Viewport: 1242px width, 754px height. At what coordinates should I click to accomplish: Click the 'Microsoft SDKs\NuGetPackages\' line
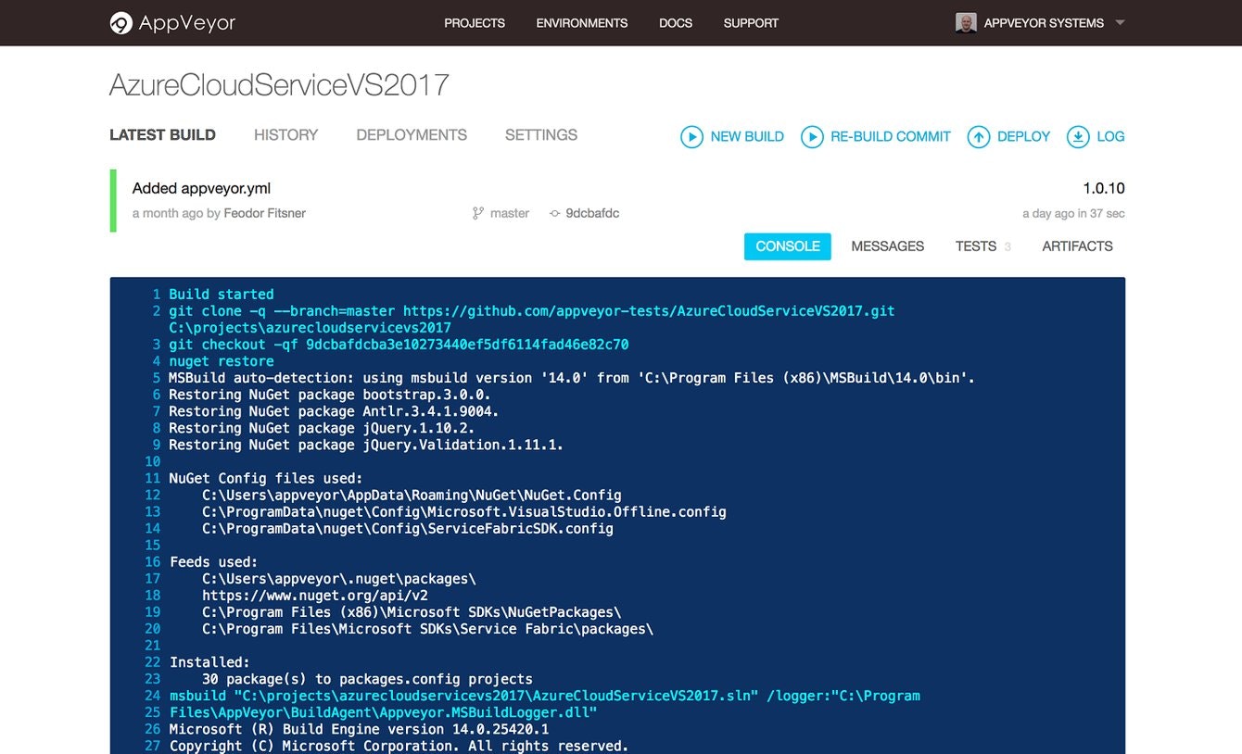pos(412,611)
